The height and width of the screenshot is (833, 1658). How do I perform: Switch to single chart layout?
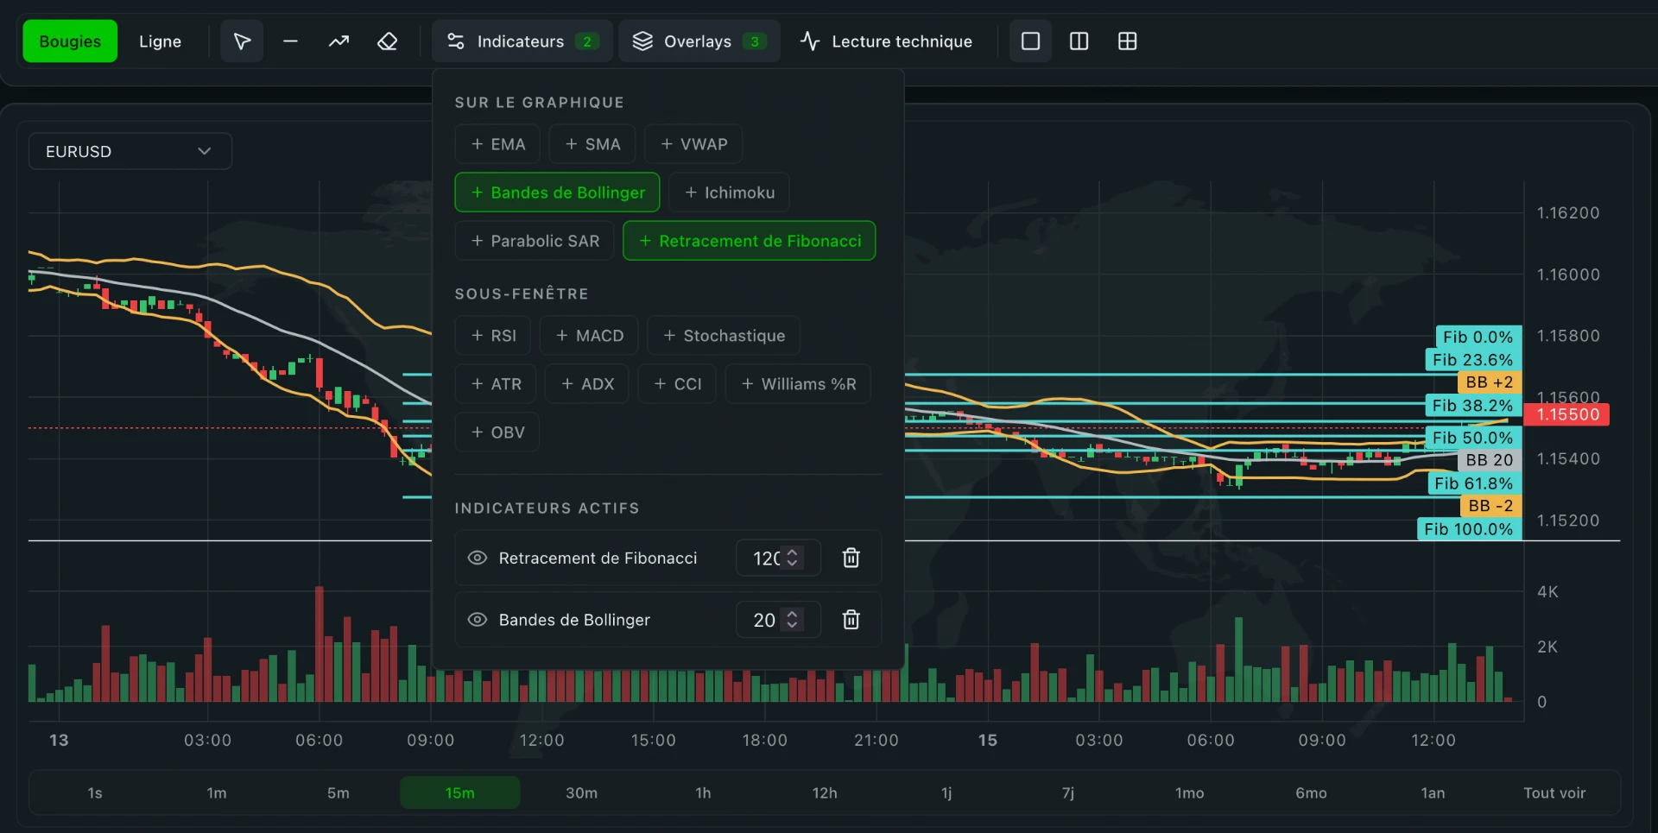(1030, 41)
